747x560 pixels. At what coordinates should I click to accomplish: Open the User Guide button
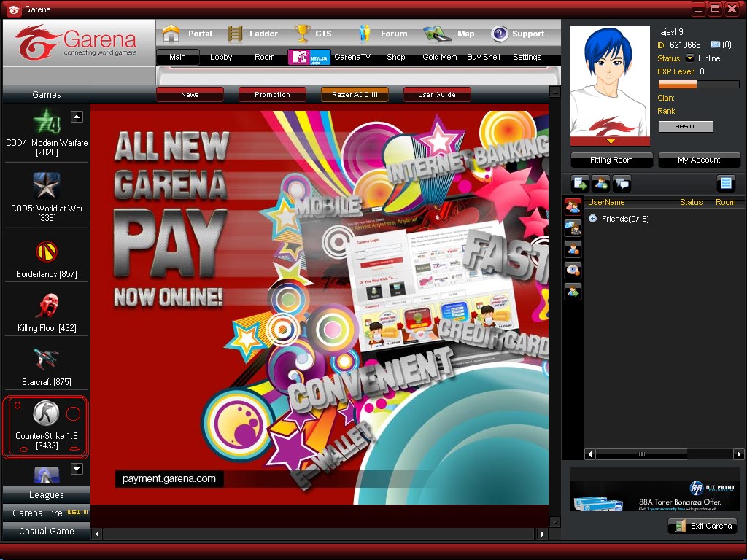click(x=437, y=94)
